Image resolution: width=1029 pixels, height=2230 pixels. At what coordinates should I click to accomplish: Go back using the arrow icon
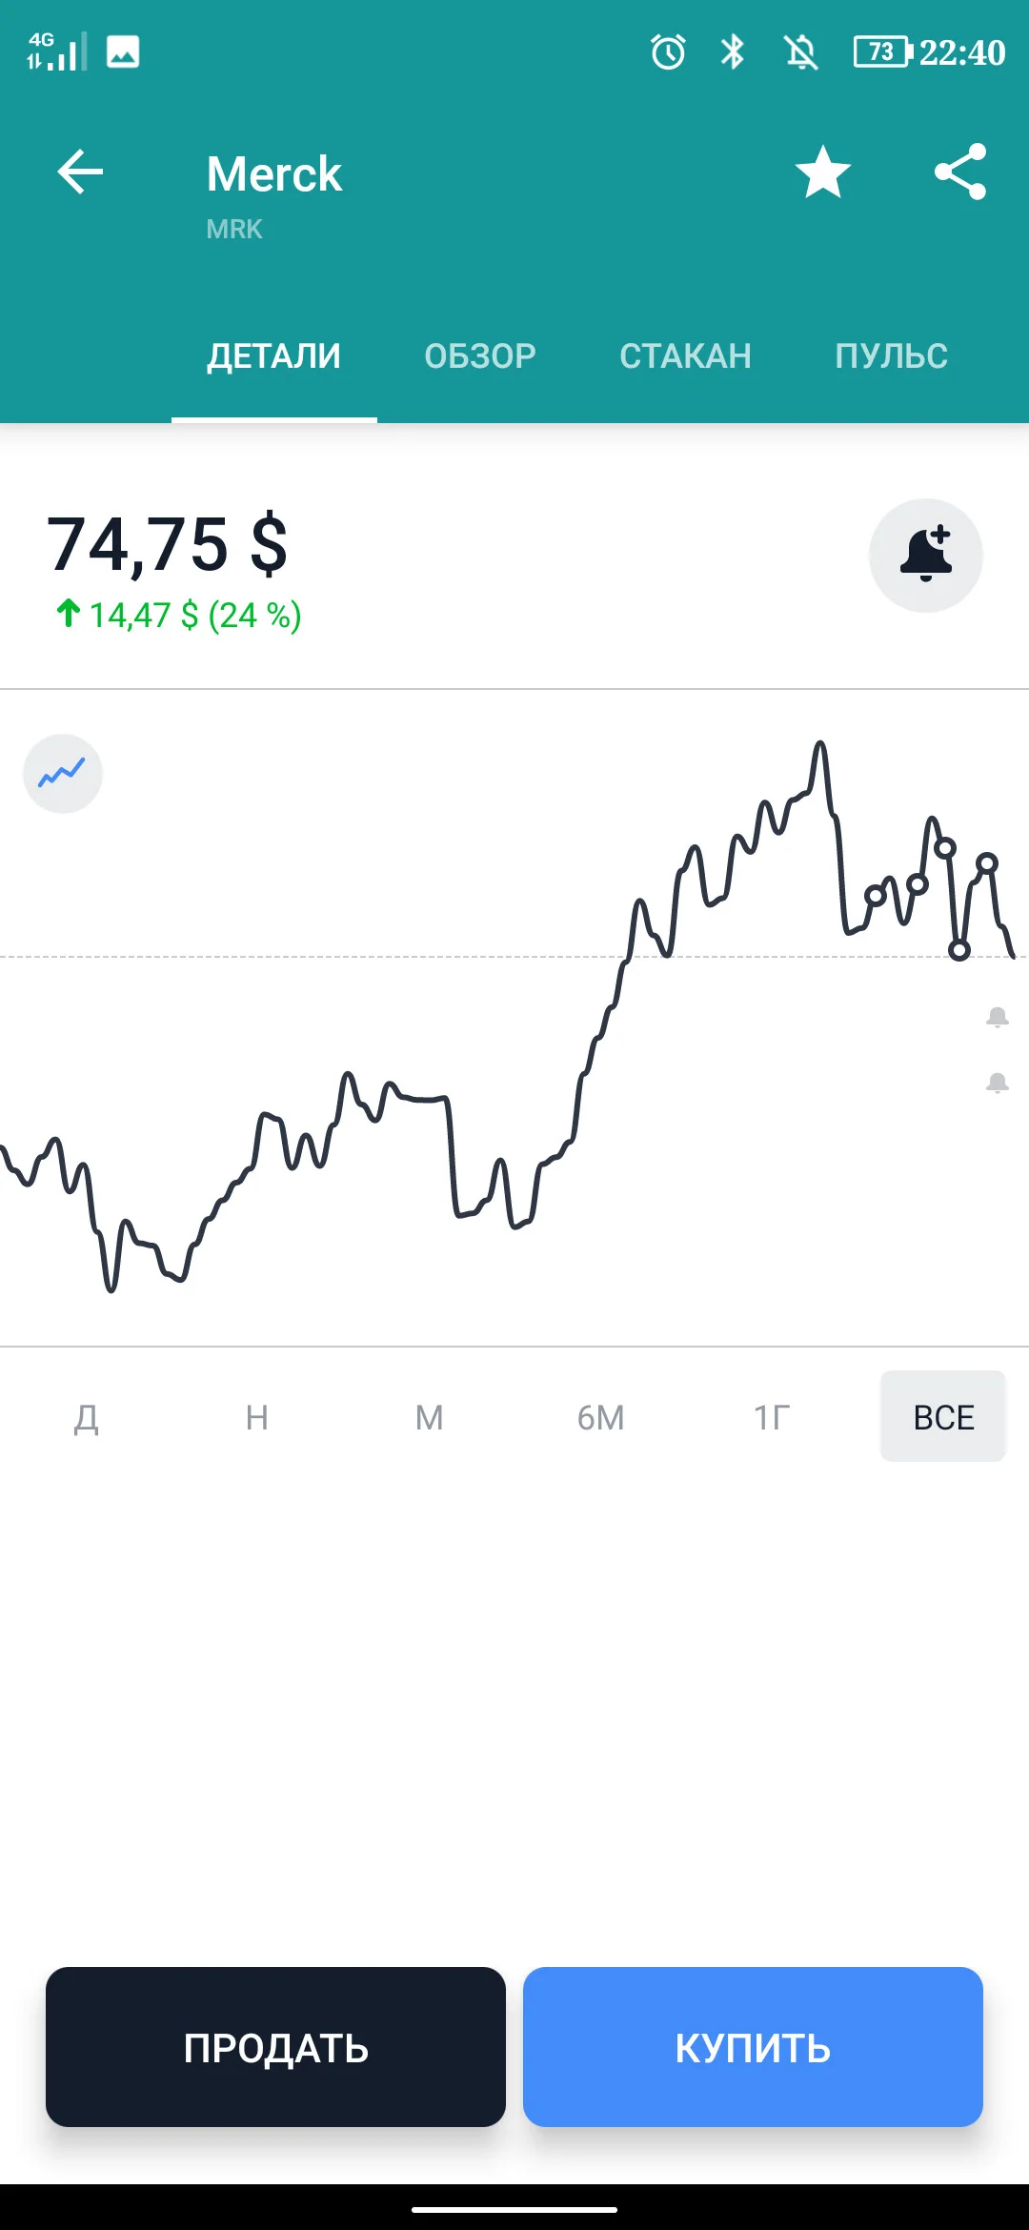click(x=80, y=172)
